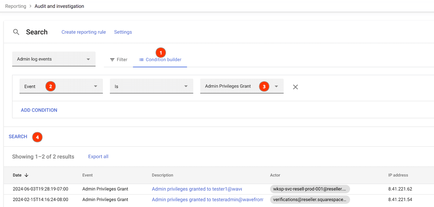Click red step marker number 1
Screen dimensions: 434x207
(161, 53)
